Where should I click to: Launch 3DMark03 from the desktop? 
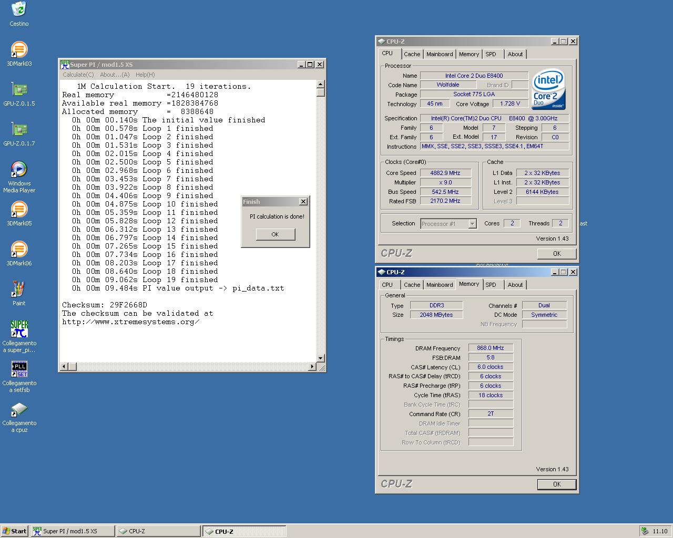(19, 49)
